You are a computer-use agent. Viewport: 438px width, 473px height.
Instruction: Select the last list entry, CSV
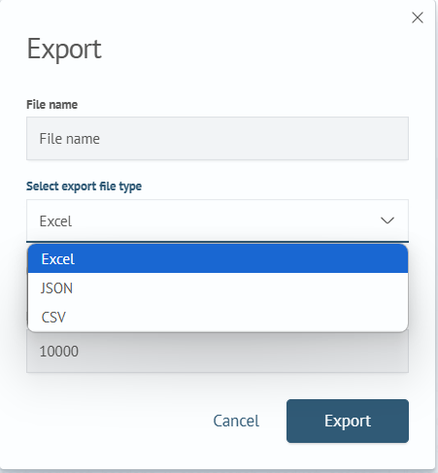218,317
